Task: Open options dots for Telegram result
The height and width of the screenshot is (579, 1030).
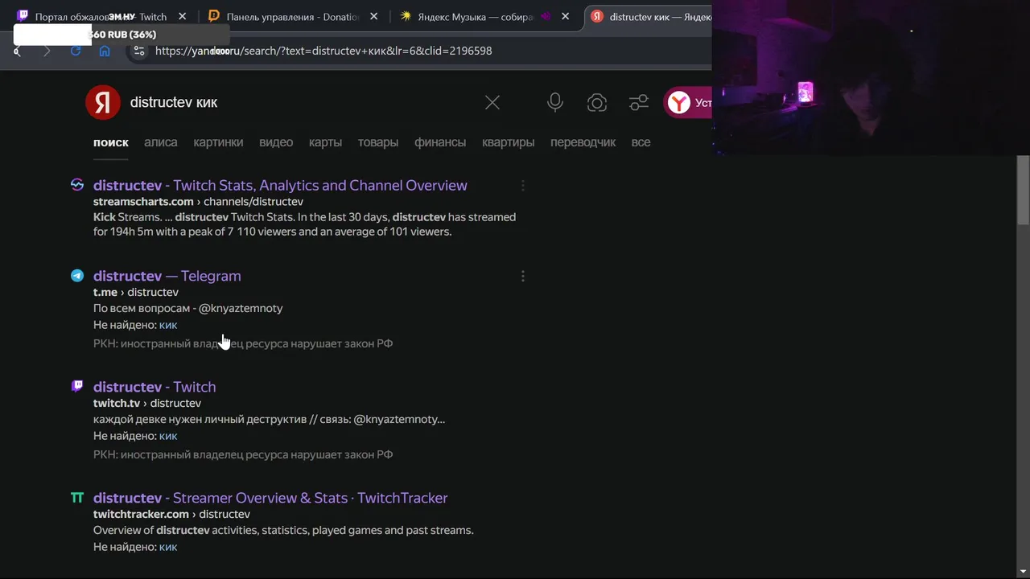Action: point(523,277)
